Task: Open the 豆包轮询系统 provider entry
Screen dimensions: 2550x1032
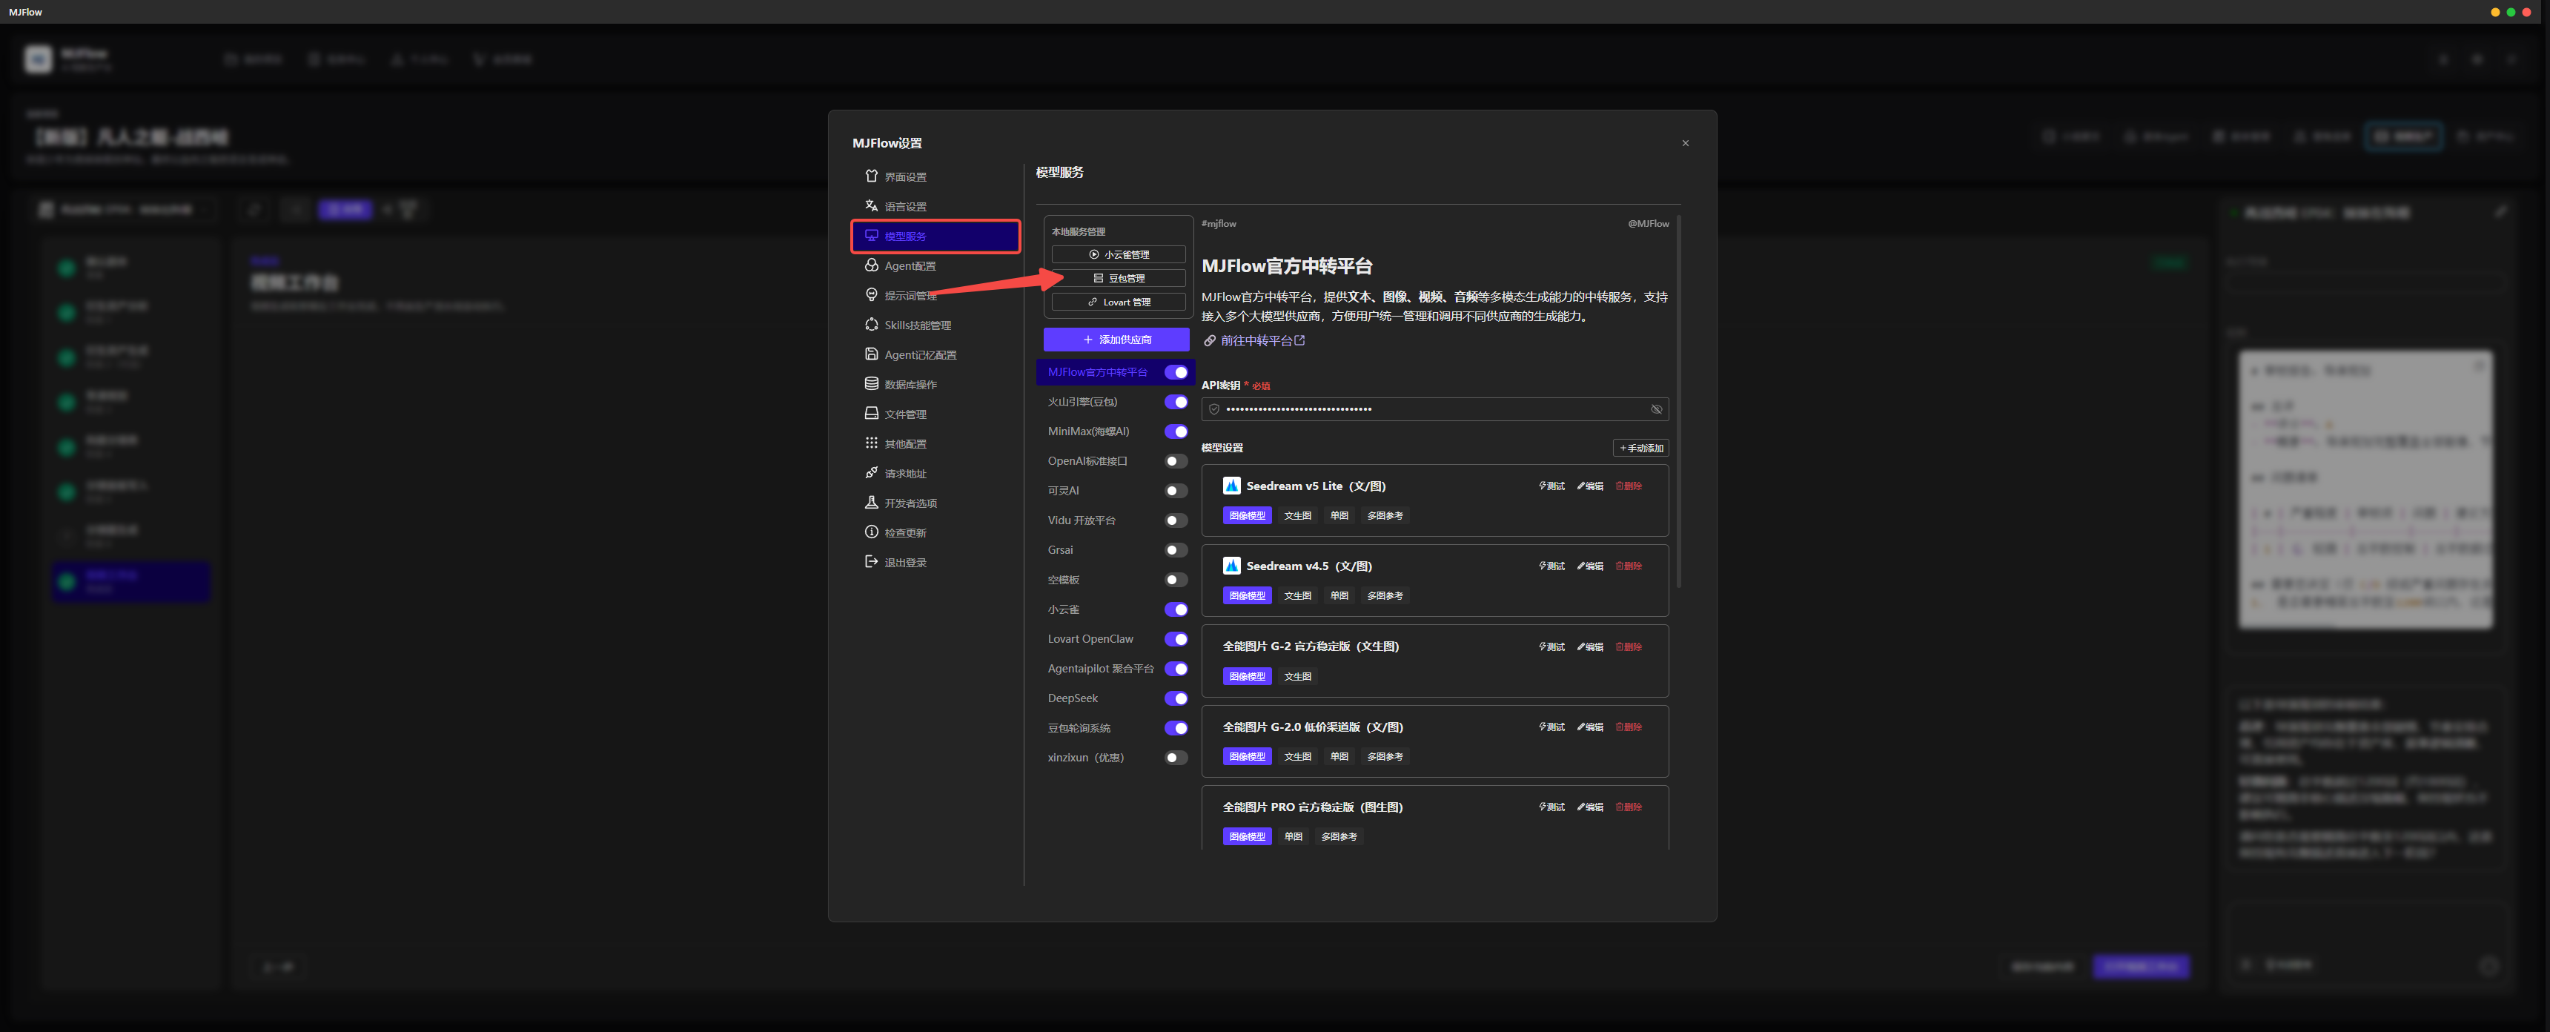Action: click(1116, 729)
